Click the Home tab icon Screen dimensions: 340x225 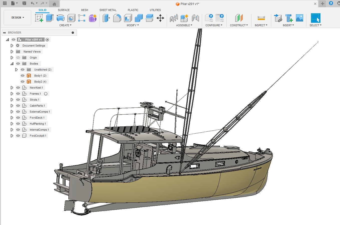click(x=54, y=4)
